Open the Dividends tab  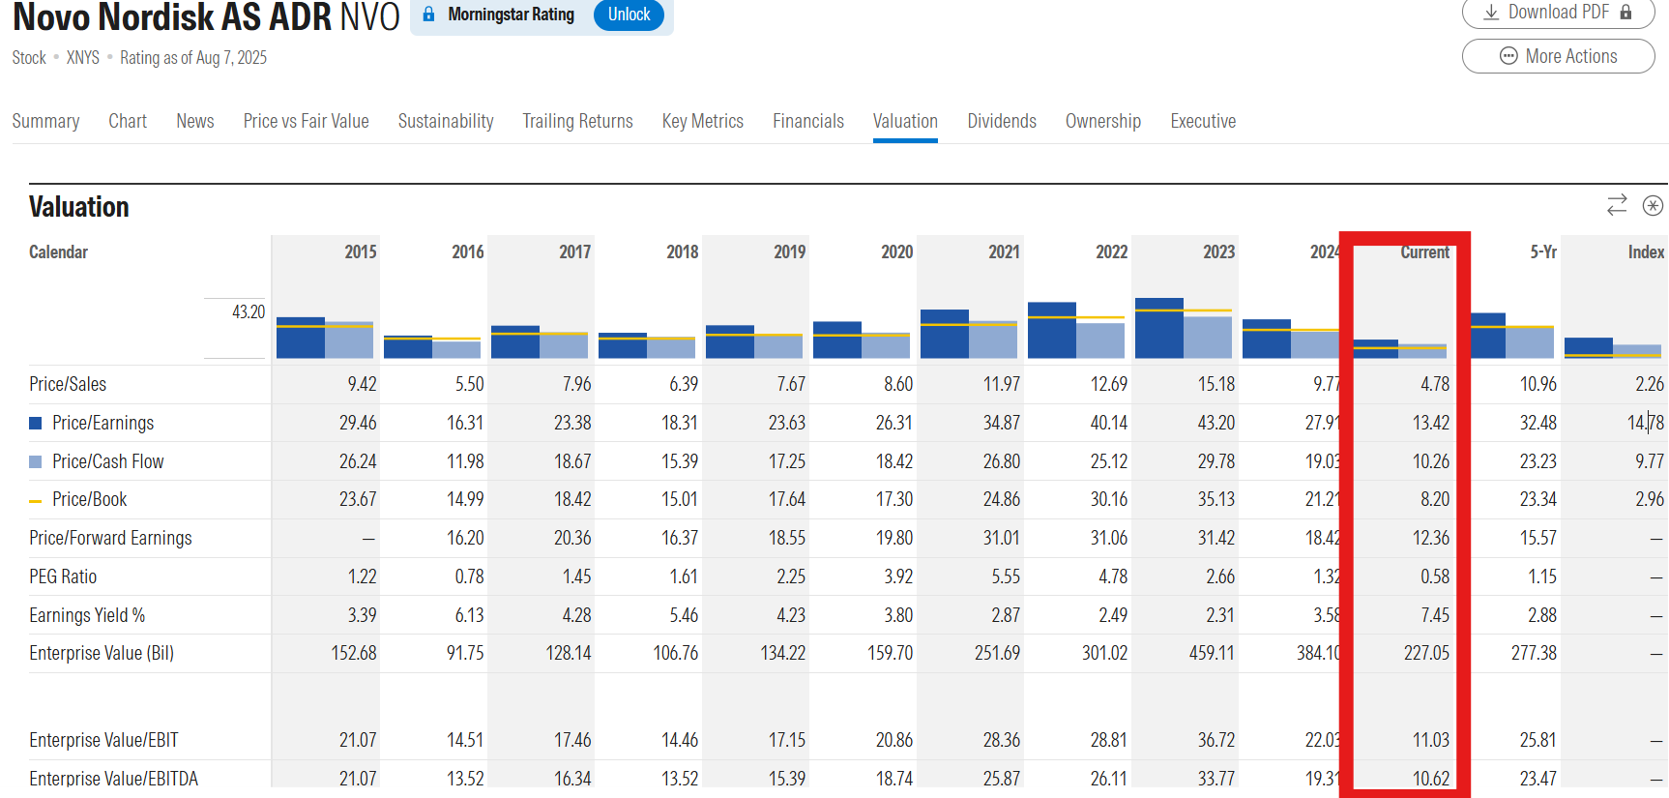click(x=1001, y=121)
